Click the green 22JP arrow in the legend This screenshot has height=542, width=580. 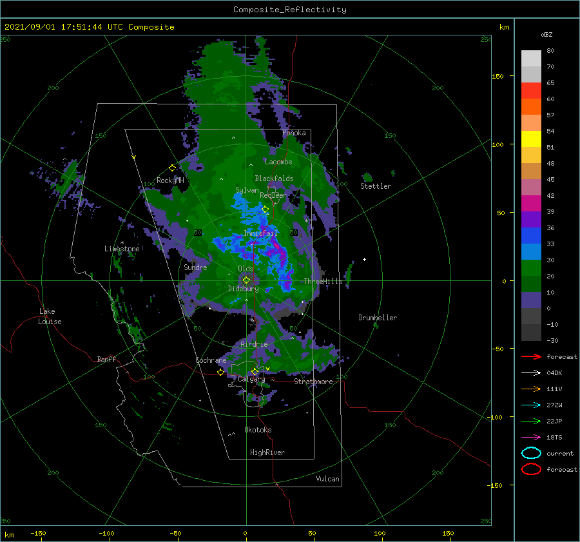(531, 421)
